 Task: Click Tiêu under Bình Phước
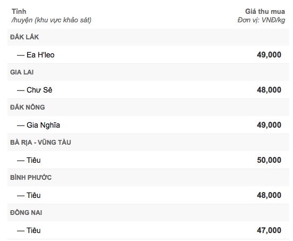(34, 195)
